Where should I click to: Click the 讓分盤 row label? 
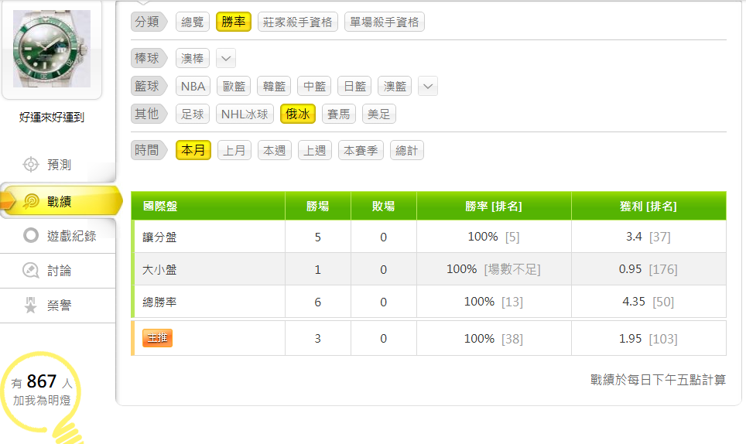(159, 237)
